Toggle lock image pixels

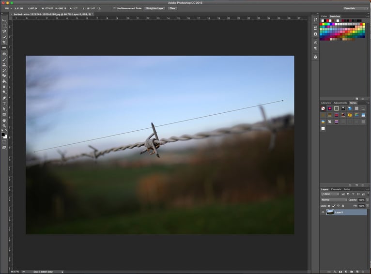click(x=334, y=206)
